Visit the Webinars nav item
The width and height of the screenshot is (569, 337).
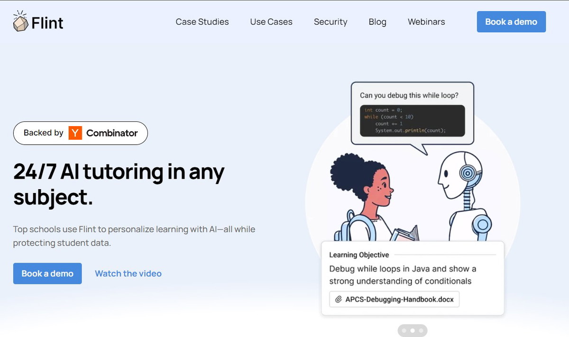coord(426,22)
